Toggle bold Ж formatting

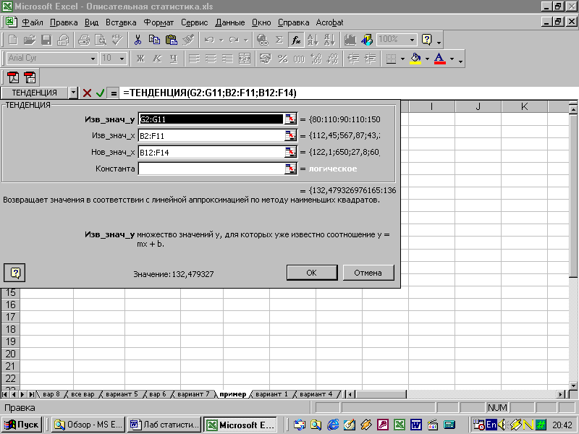140,59
